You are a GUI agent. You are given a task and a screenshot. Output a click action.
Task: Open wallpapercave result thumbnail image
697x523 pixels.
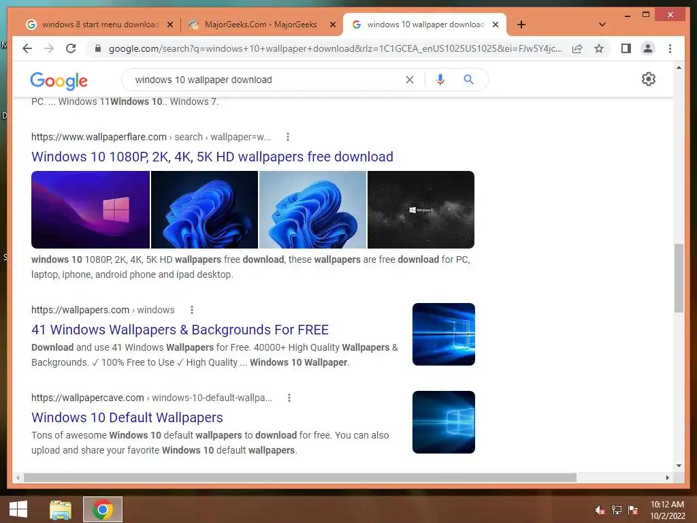coord(444,422)
